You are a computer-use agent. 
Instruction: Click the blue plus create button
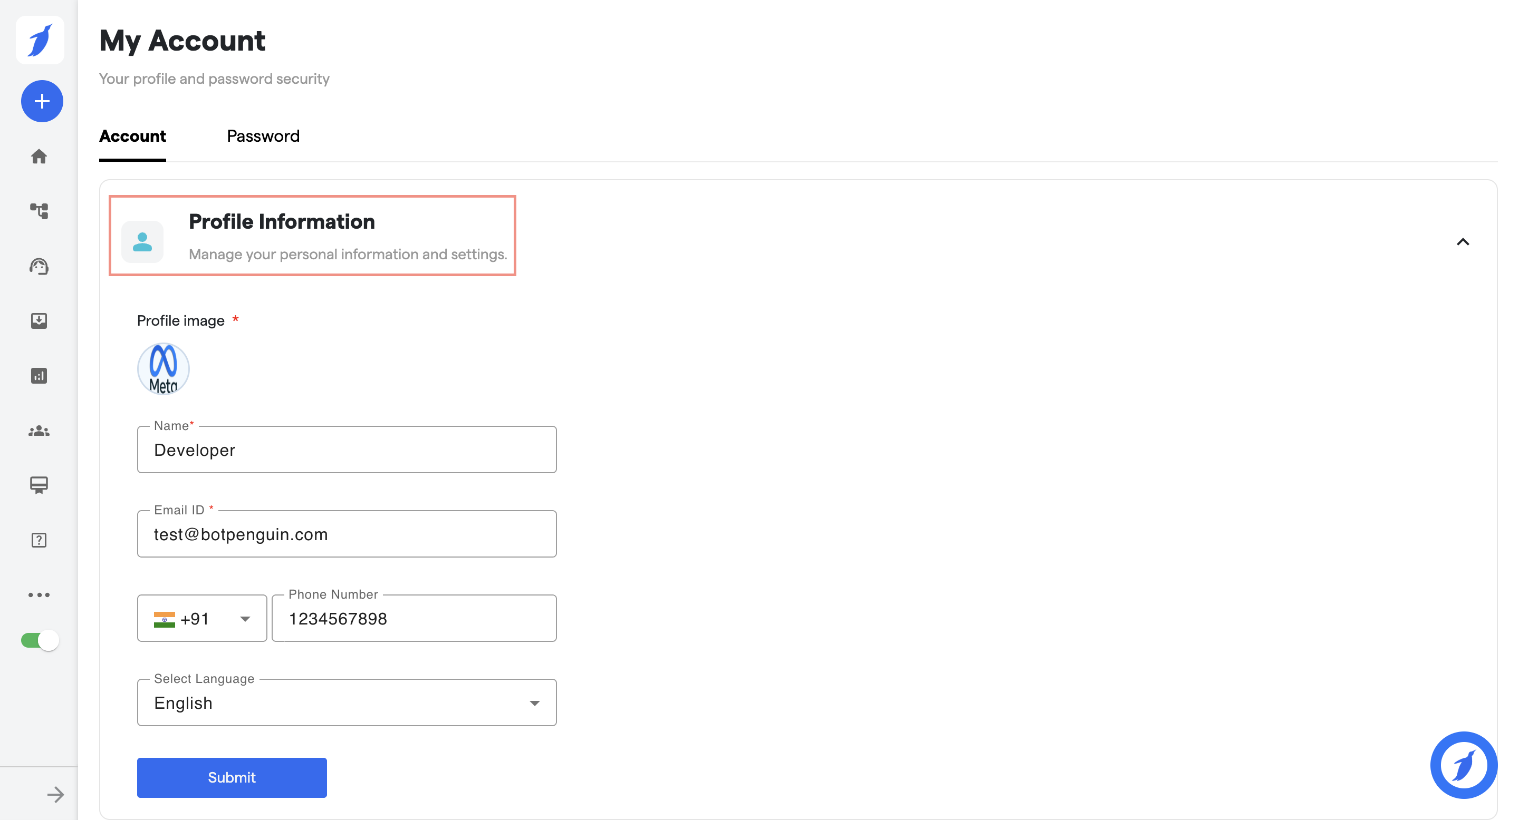pos(42,101)
